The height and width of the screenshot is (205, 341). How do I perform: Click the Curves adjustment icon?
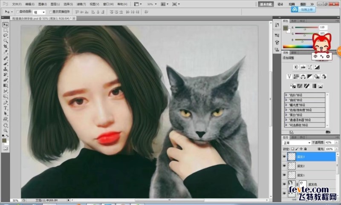[x=309, y=67]
